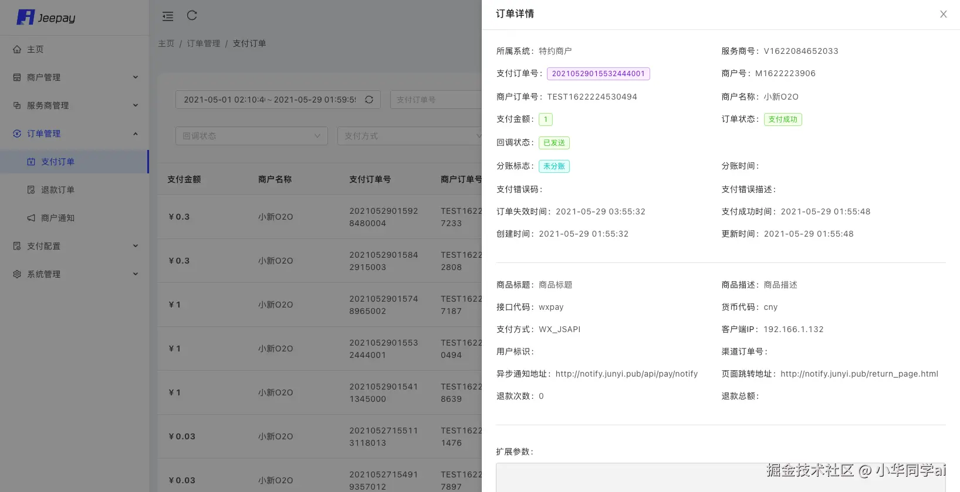Image resolution: width=960 pixels, height=492 pixels.
Task: Click the 支付成功时间 2021-05-29 01:55:48
Action: 826,211
